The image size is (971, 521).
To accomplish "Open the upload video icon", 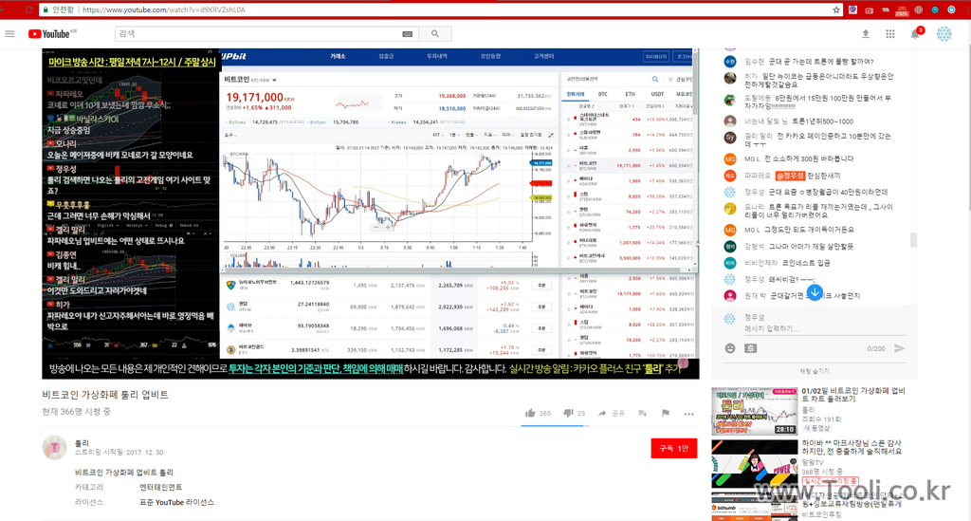I will tap(865, 34).
